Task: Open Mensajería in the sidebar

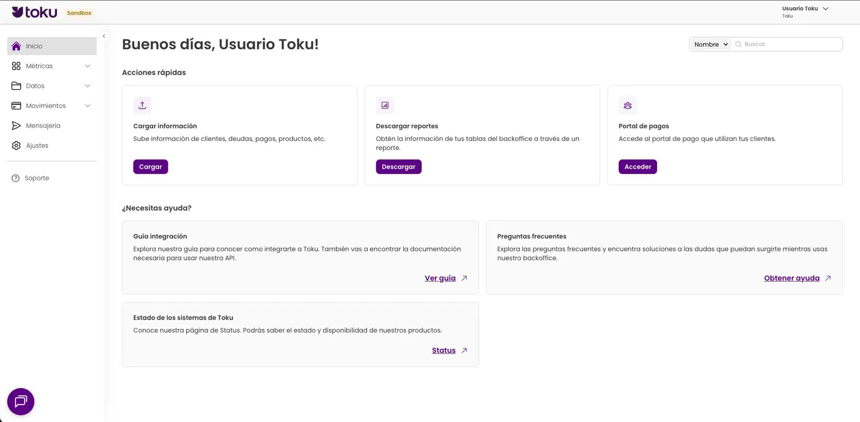Action: coord(52,126)
